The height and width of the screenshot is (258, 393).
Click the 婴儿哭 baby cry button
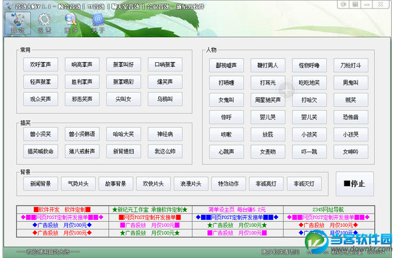click(268, 117)
